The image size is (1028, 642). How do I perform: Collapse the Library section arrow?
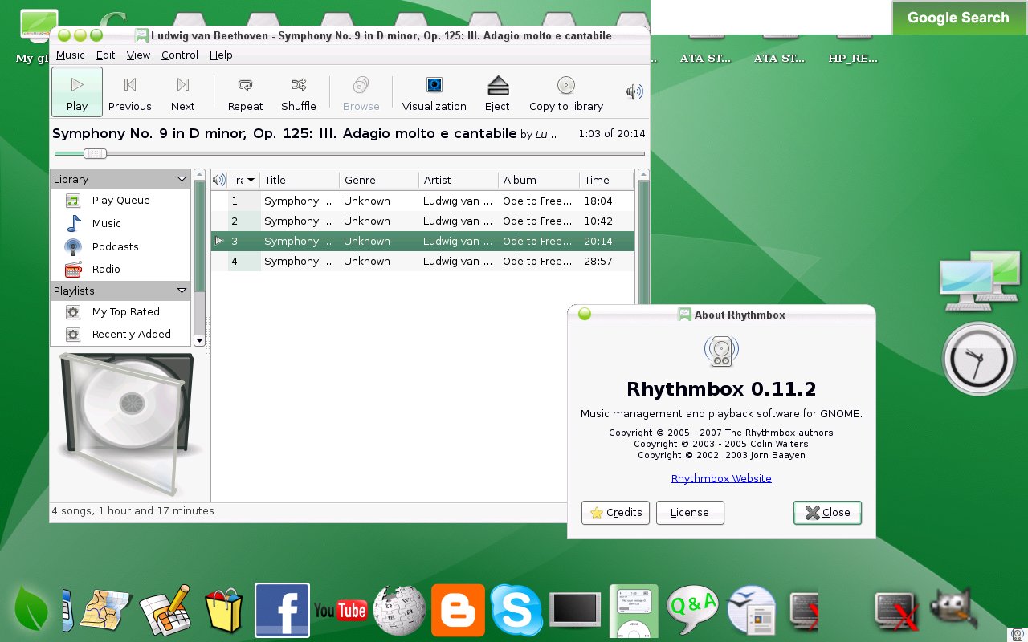(182, 179)
